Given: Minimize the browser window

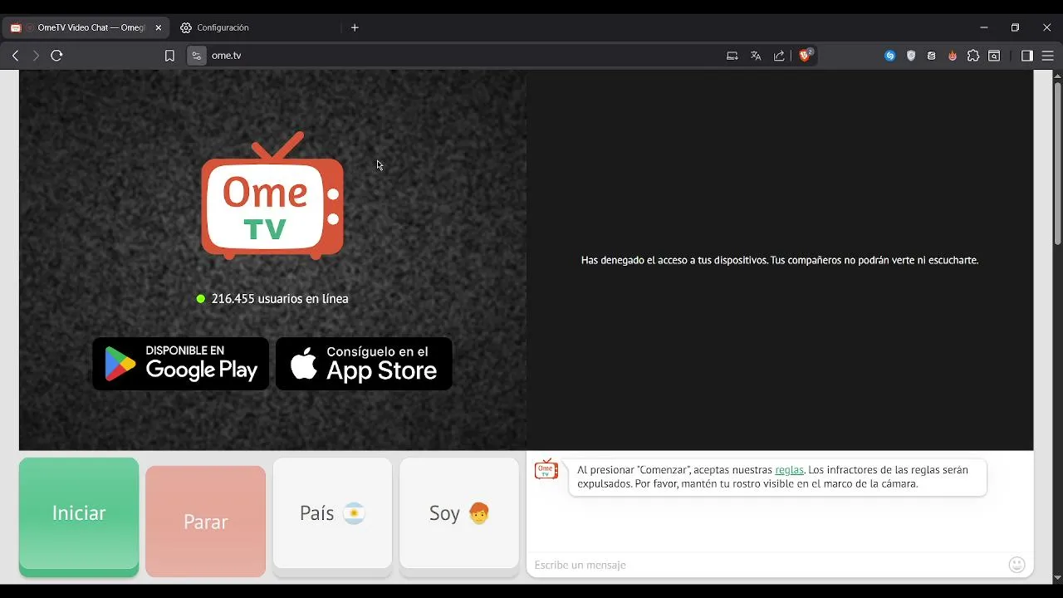Looking at the screenshot, I should point(984,27).
